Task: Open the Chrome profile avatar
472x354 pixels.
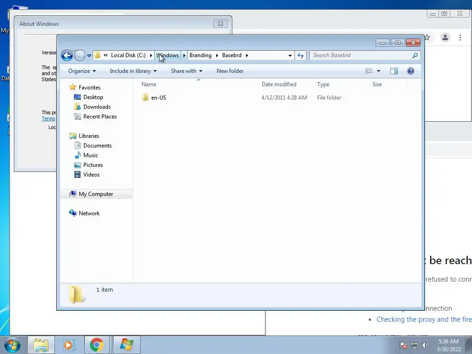Action: 445,37
